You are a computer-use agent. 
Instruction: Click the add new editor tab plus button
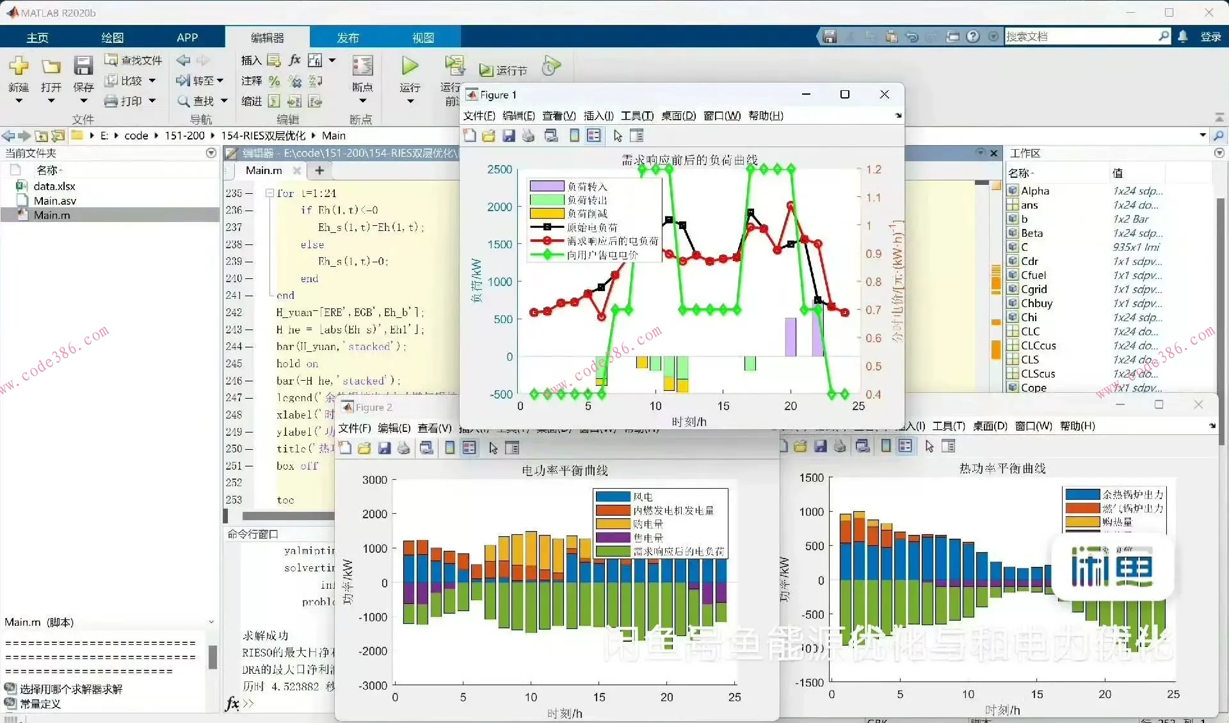point(319,170)
